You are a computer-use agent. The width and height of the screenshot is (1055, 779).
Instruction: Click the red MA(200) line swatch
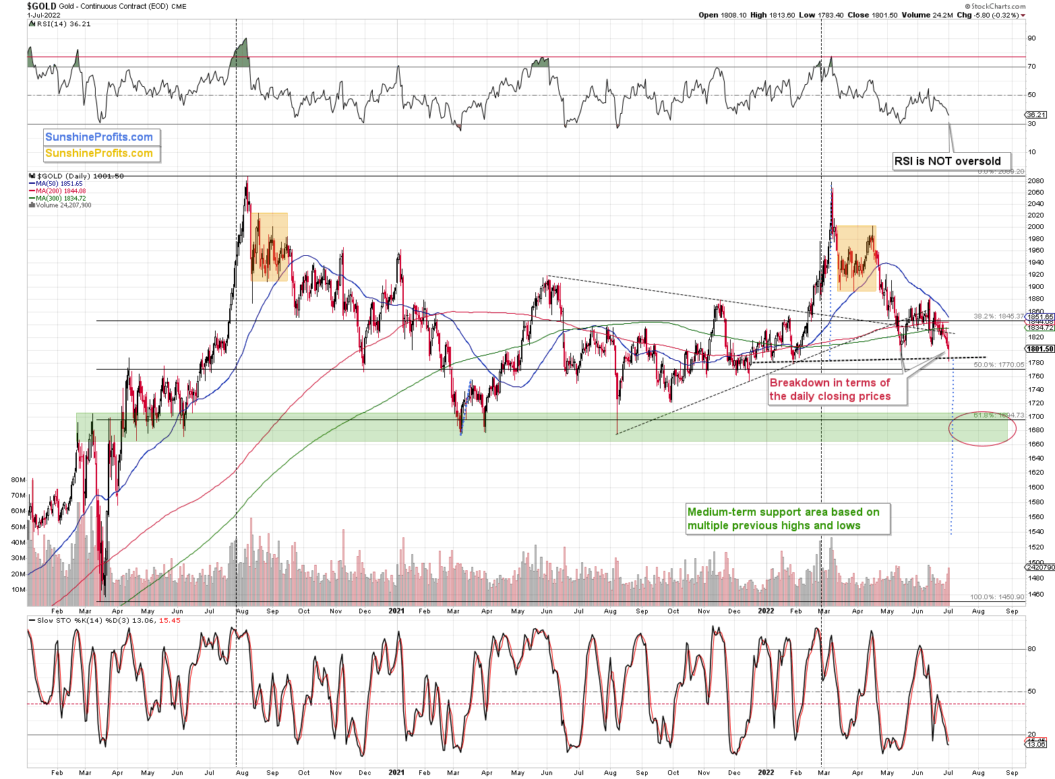click(x=32, y=191)
